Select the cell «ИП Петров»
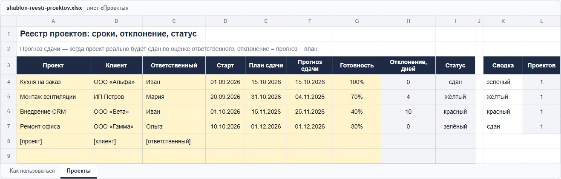This screenshot has width=561, height=179. (x=116, y=97)
